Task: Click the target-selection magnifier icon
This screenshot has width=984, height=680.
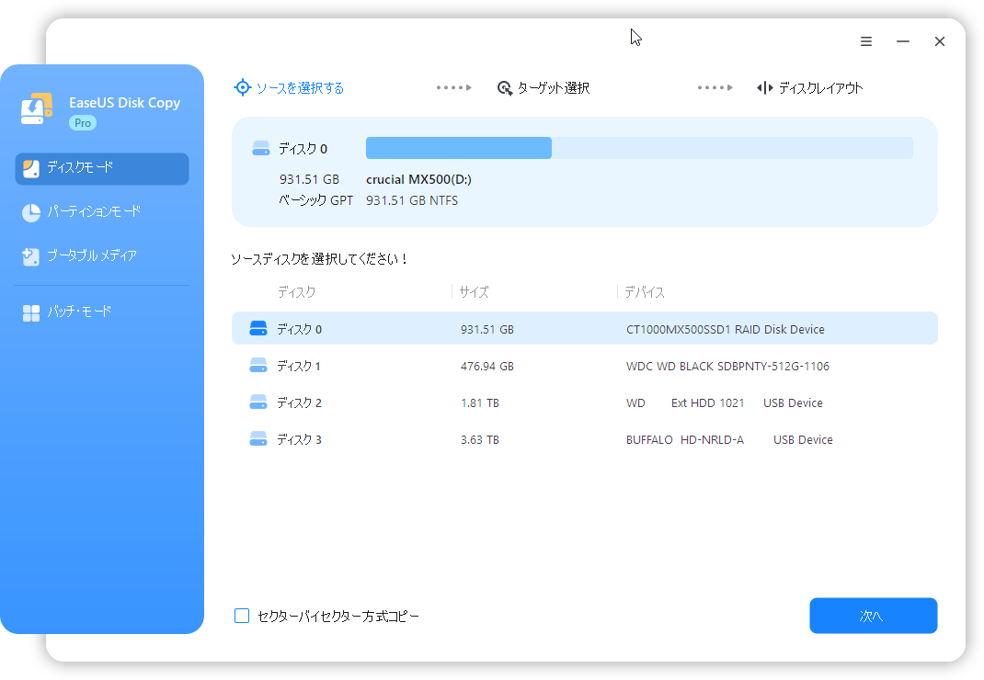Action: 505,88
